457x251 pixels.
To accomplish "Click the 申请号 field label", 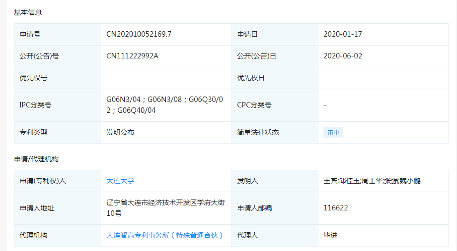I will (30, 35).
